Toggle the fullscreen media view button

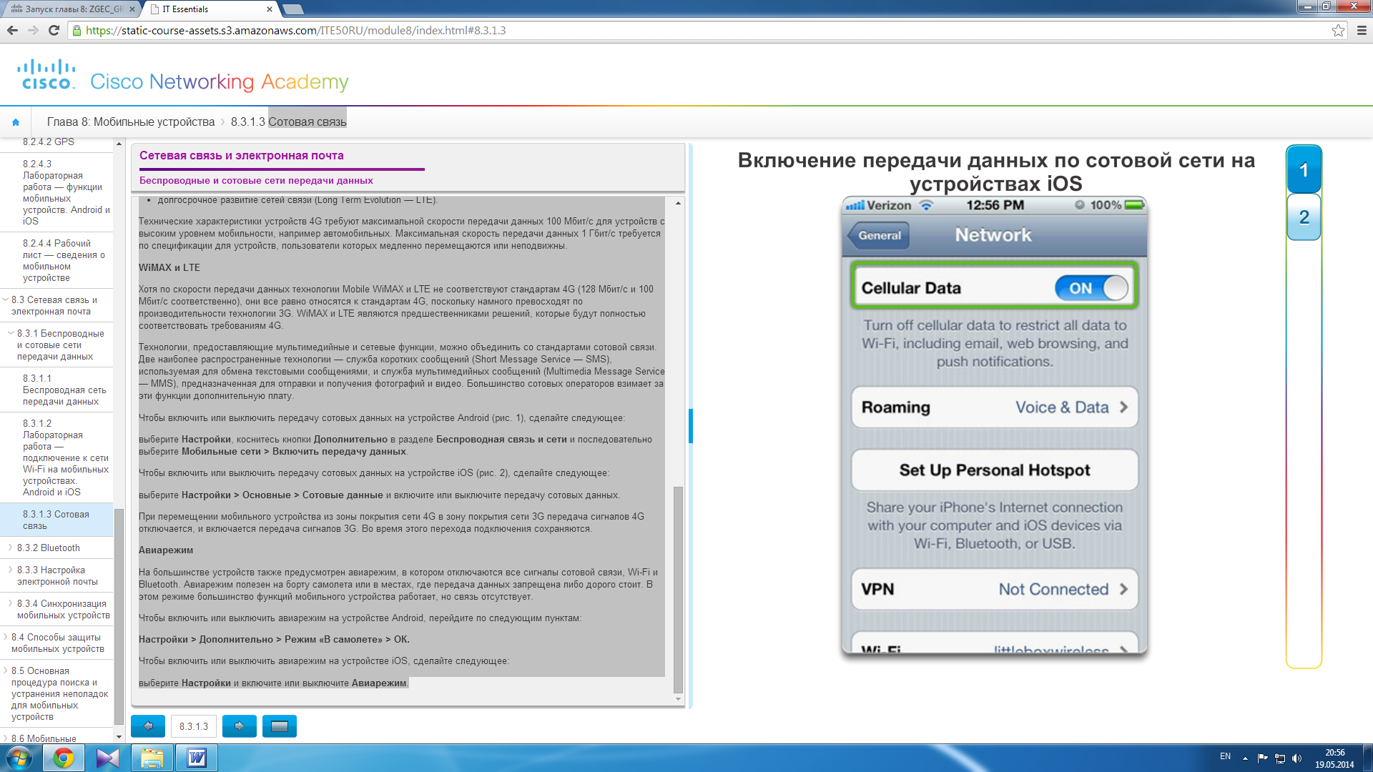click(x=280, y=726)
